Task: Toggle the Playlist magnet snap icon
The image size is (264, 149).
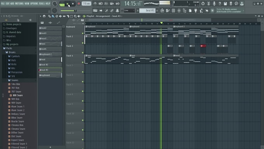Action: (44, 16)
